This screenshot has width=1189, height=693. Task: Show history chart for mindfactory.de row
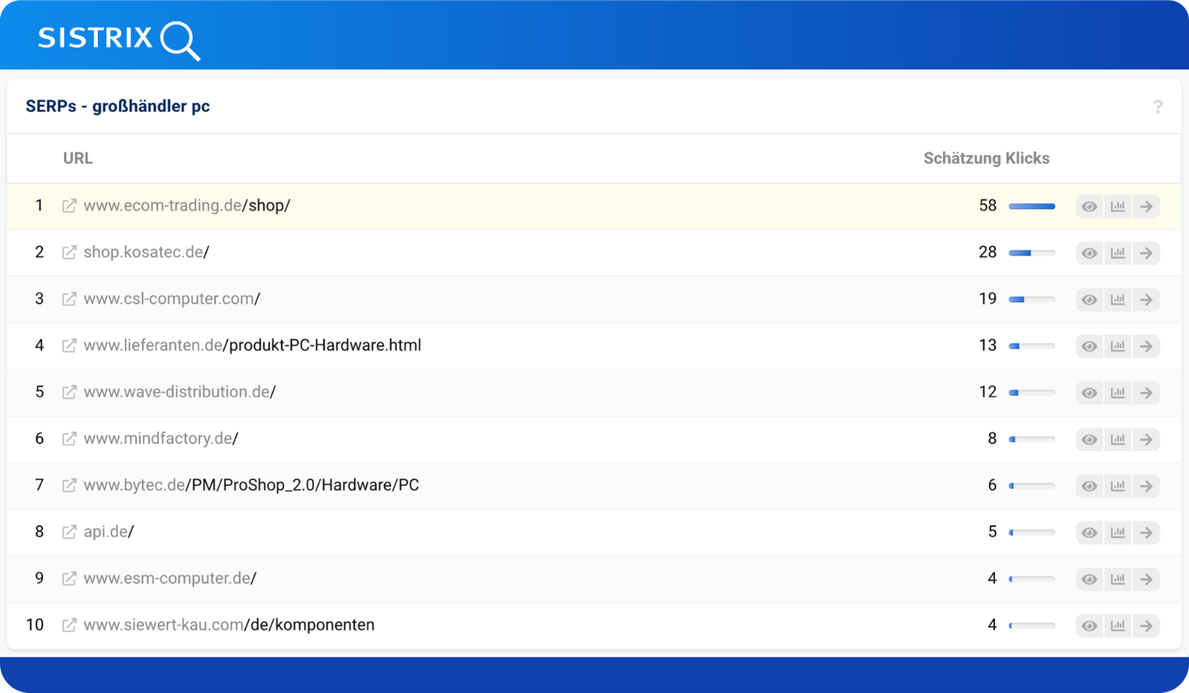coord(1118,439)
